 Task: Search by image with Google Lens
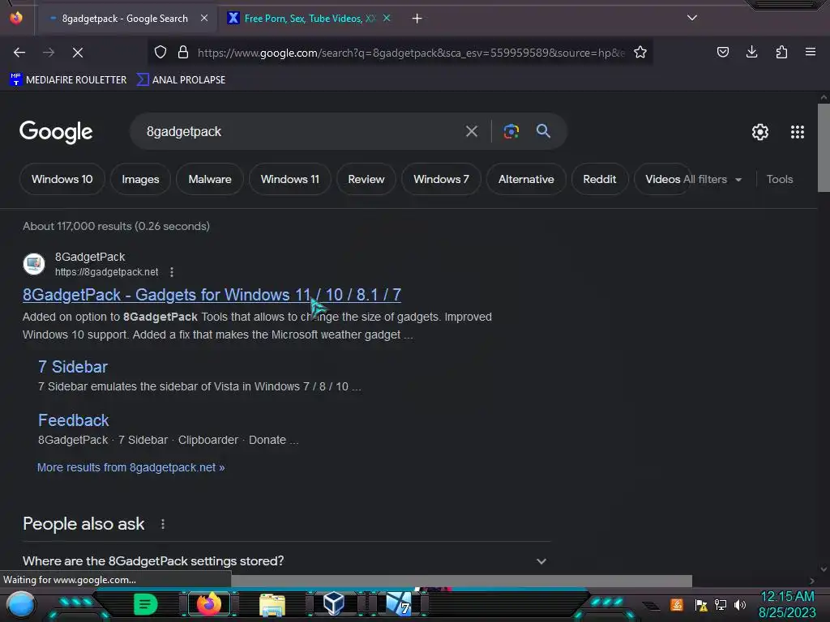coord(511,131)
